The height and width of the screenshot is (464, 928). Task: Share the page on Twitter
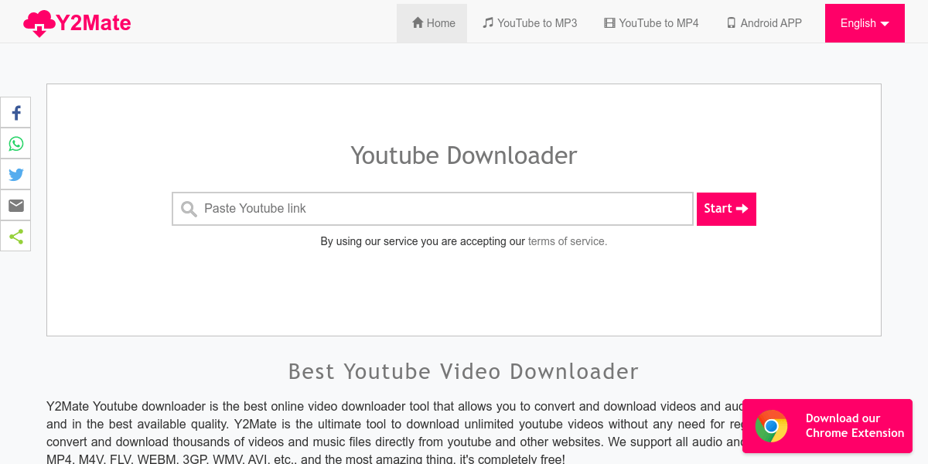pos(15,175)
